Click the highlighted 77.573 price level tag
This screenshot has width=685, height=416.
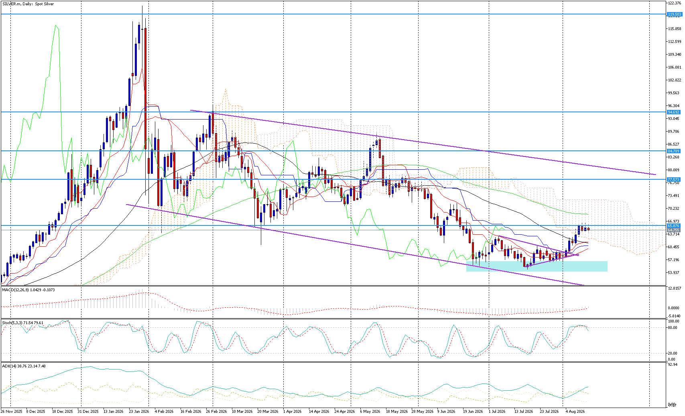click(673, 179)
